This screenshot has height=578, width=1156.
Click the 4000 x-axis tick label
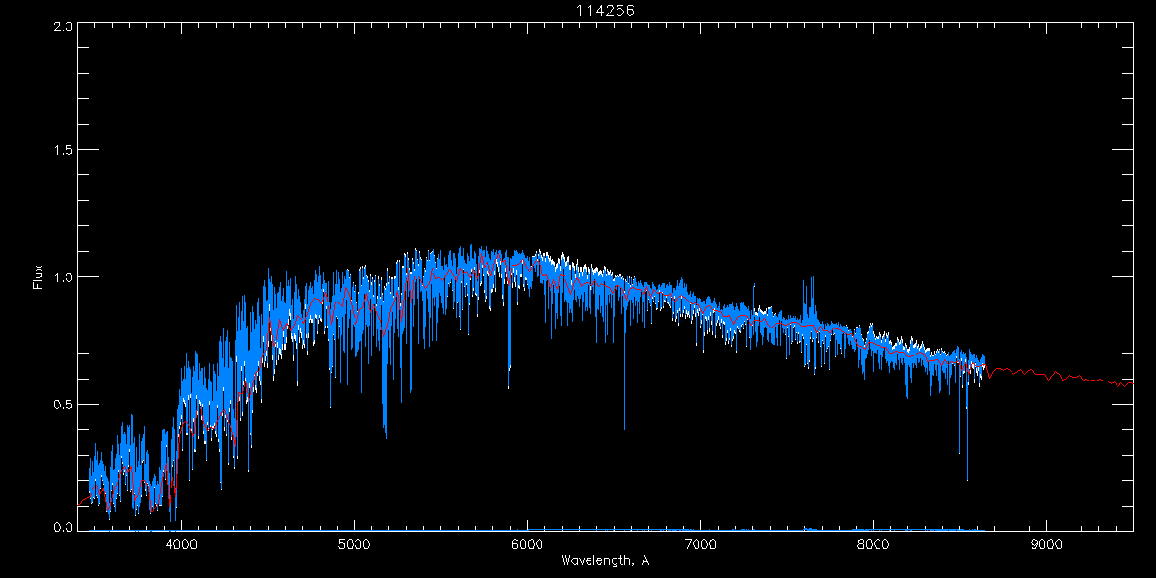[181, 544]
